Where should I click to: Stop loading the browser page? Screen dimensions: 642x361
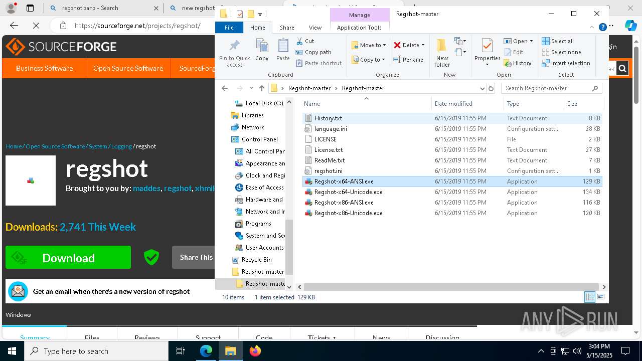coord(36,26)
